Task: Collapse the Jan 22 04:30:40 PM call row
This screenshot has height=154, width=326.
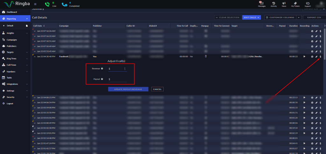Action: pyautogui.click(x=35, y=57)
